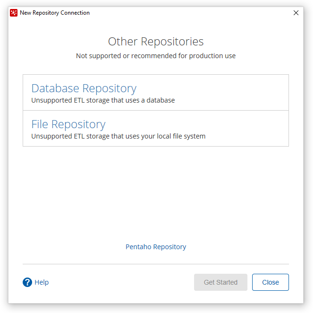This screenshot has height=313, width=314.
Task: Close the dialog with the title bar X
Action: (296, 13)
